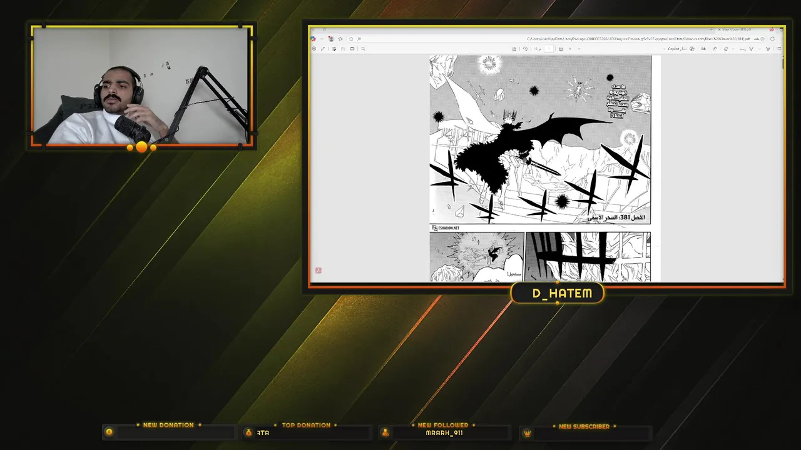
Task: Click fit to page width icon
Action: pos(561,49)
